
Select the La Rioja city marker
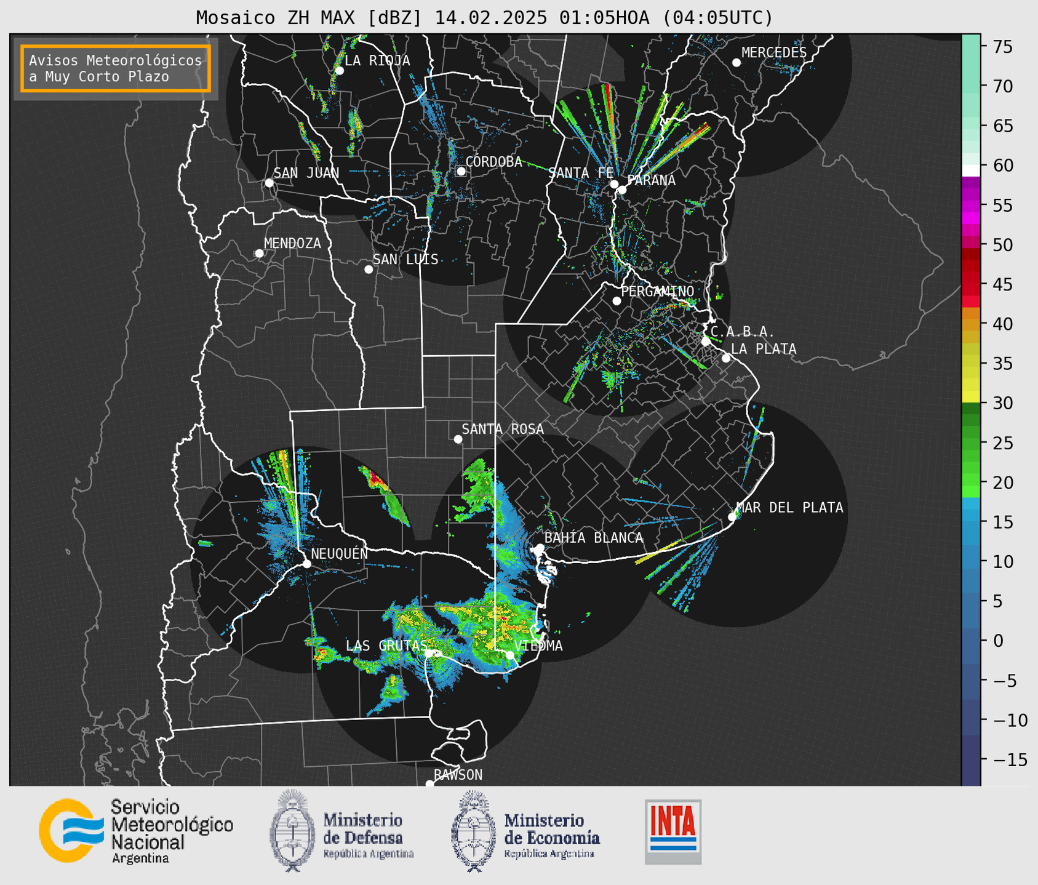coord(339,71)
